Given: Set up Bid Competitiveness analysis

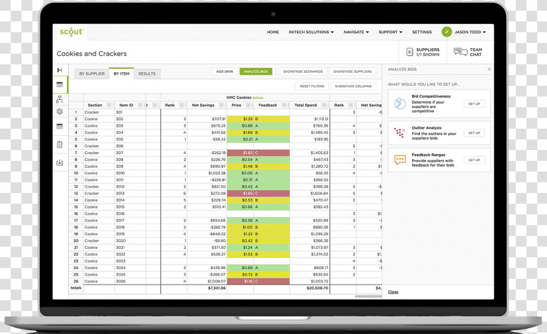Looking at the screenshot, I should tap(474, 104).
